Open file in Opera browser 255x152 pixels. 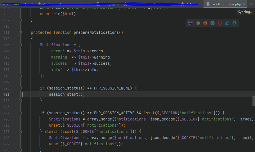220,23
